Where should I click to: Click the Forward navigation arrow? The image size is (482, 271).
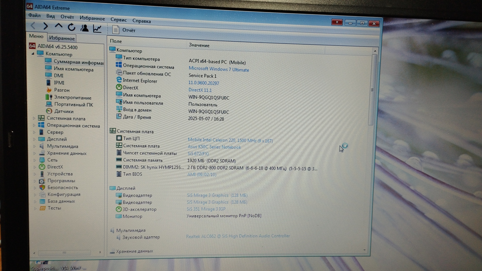45,26
